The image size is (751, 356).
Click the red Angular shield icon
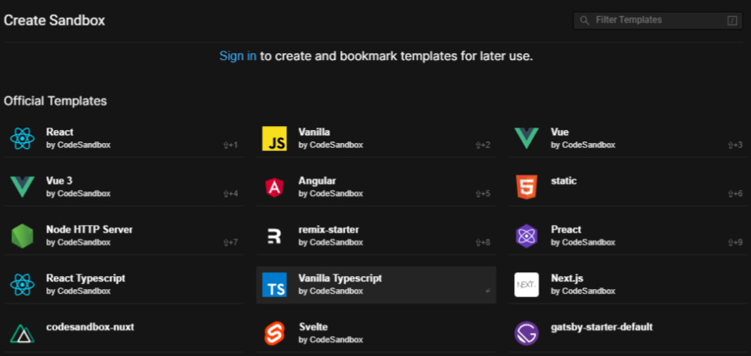tap(275, 188)
